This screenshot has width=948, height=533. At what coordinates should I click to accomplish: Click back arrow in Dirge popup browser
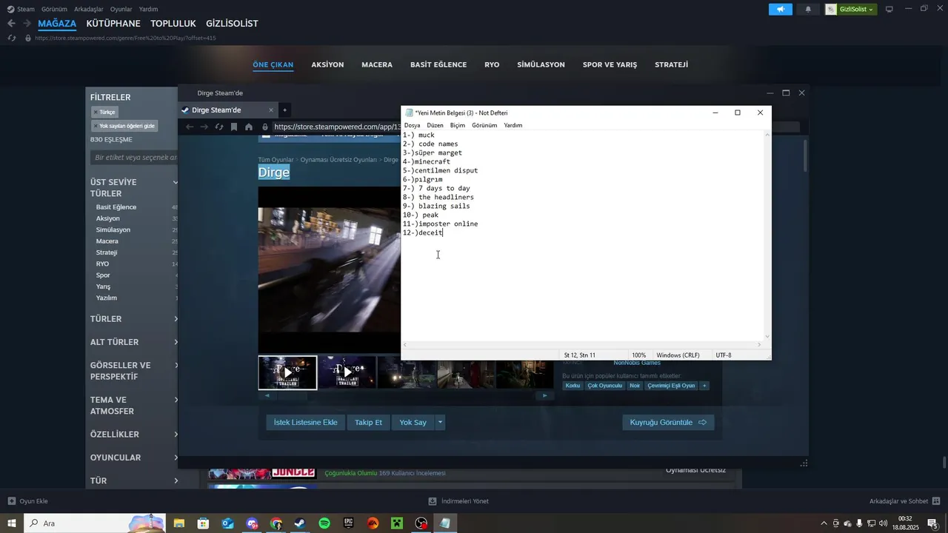tap(190, 127)
